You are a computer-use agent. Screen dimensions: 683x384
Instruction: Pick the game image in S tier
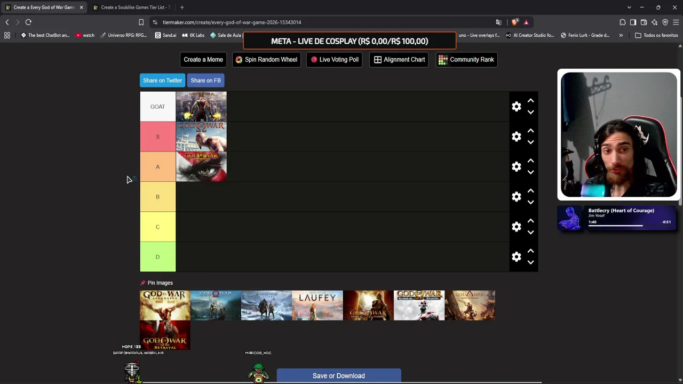coord(201,137)
